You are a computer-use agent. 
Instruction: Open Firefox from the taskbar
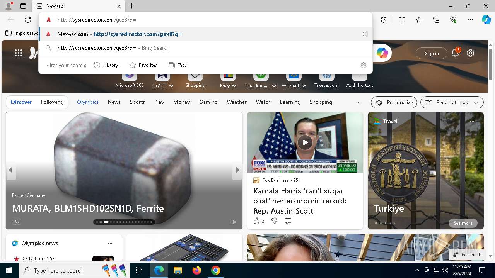click(197, 270)
